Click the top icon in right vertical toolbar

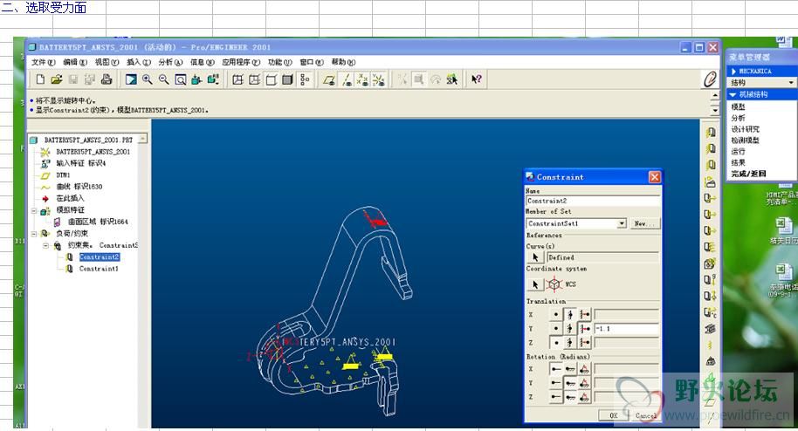pyautogui.click(x=711, y=133)
